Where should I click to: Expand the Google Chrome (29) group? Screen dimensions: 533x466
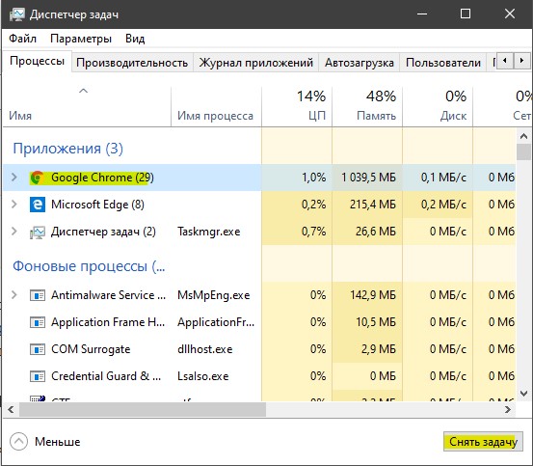pyautogui.click(x=13, y=178)
